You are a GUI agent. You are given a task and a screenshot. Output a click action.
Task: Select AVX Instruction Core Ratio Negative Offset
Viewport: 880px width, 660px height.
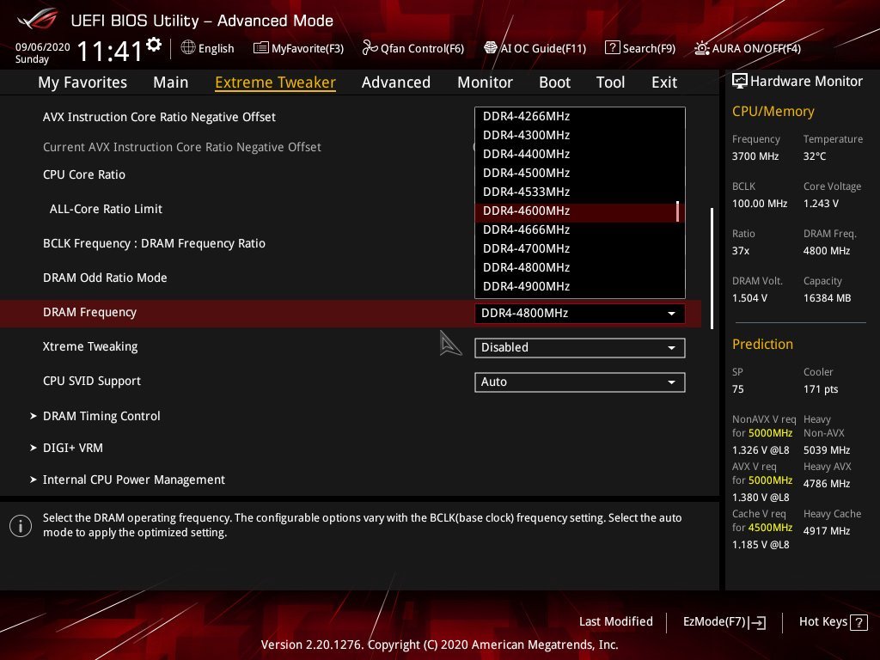point(159,117)
